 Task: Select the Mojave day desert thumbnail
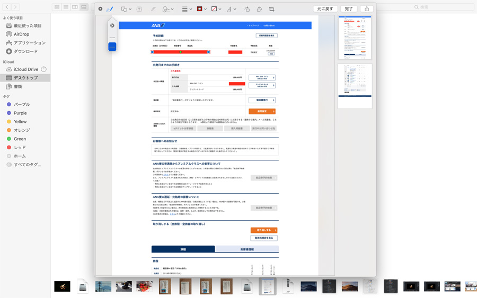[350, 286]
